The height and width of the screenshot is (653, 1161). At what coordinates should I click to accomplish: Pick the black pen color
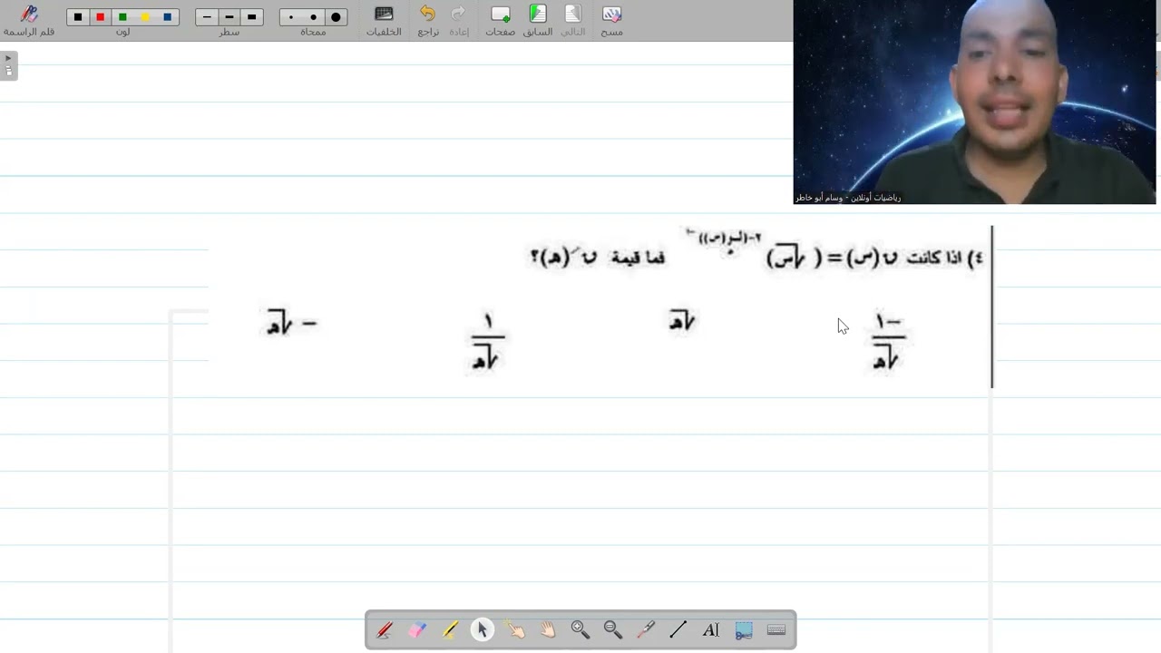click(x=78, y=17)
